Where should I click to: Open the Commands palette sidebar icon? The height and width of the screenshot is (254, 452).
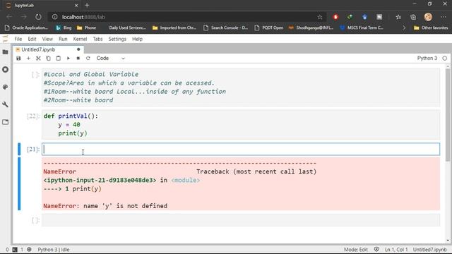[x=5, y=87]
